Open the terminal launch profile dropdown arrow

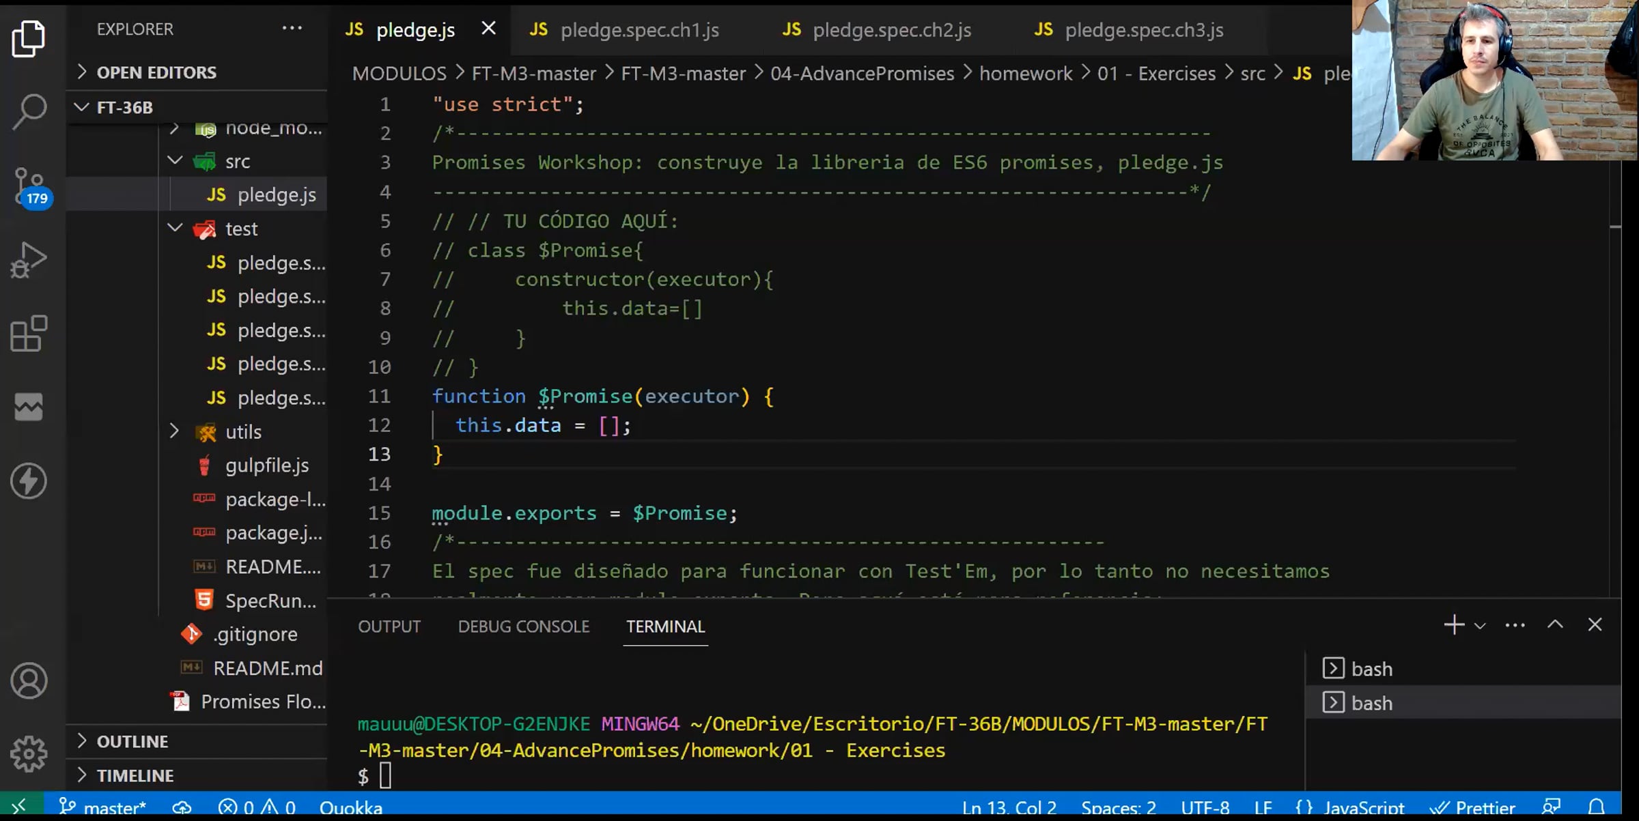click(1480, 626)
